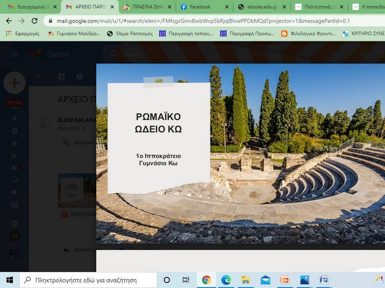Close the ebooks.edu.gr tab

coord(284,7)
